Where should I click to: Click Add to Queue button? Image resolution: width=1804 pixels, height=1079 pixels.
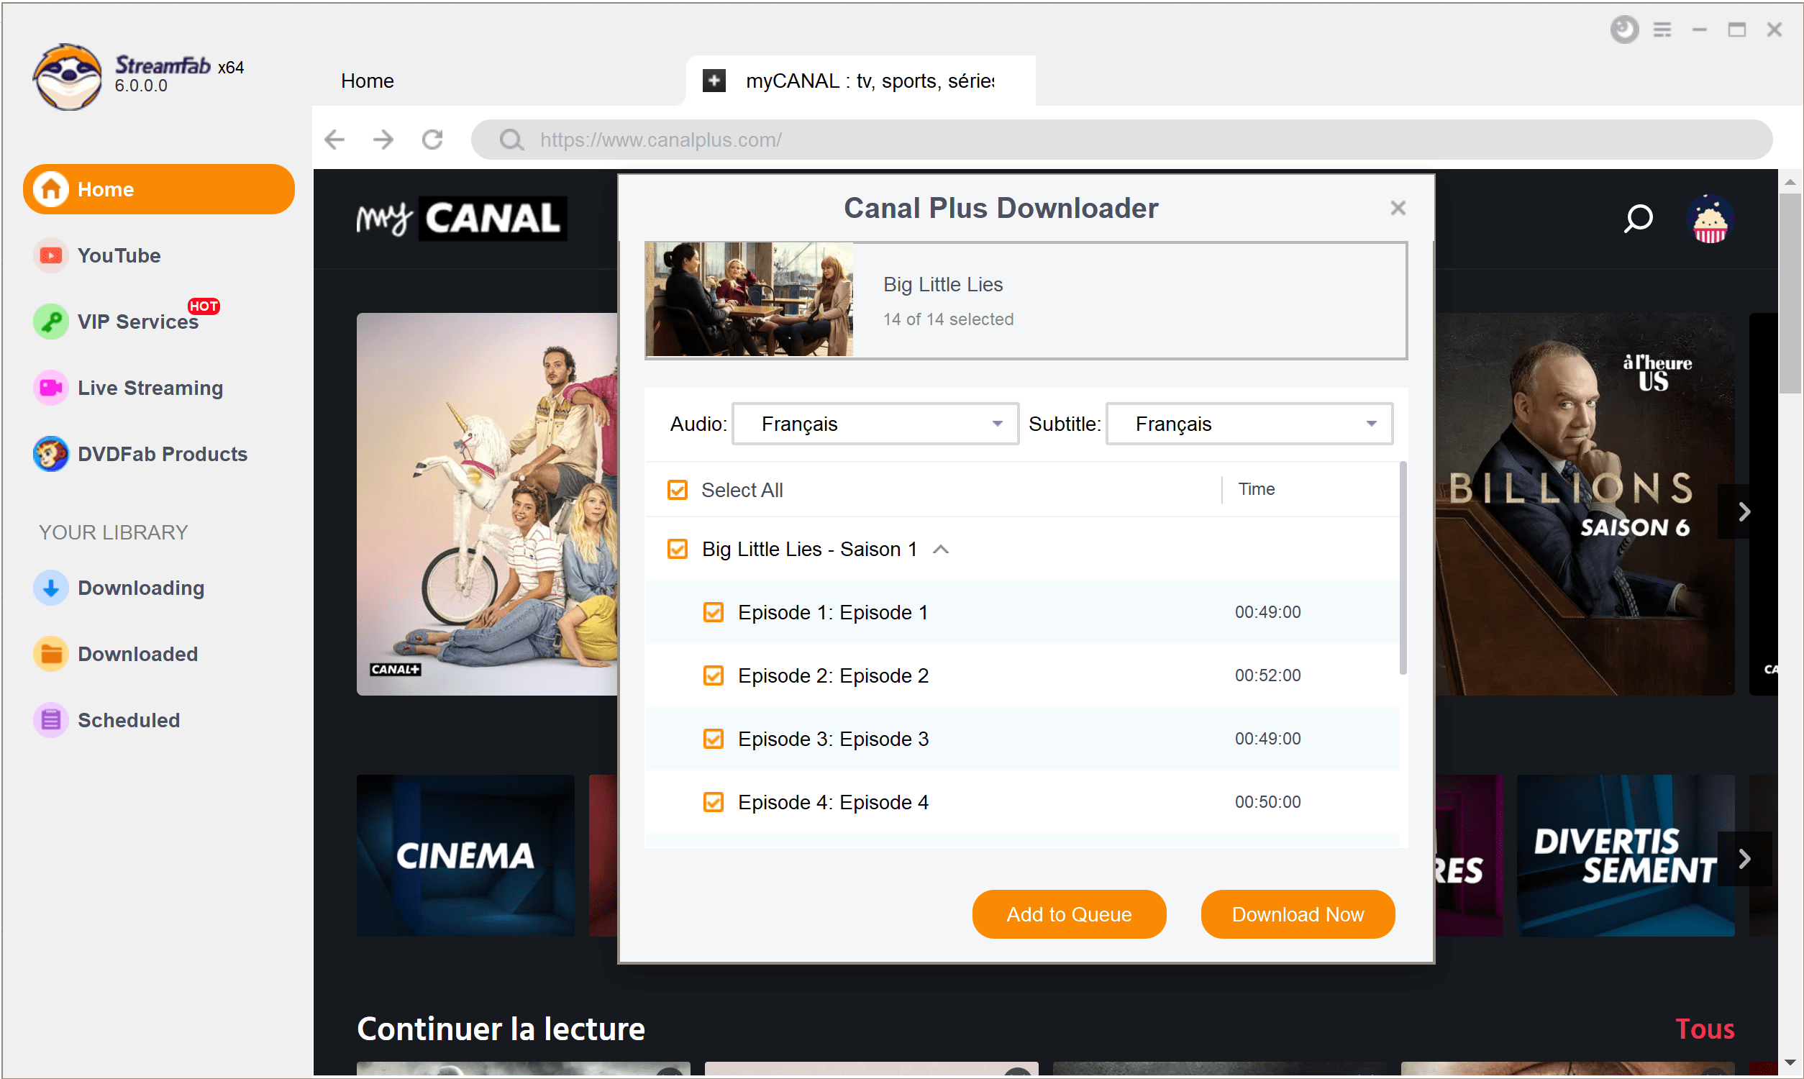click(1068, 914)
